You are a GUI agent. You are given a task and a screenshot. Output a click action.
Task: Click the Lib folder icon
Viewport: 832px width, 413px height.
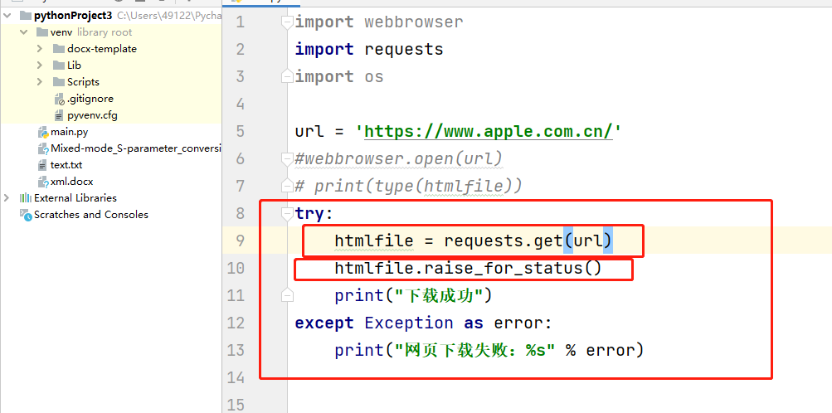59,66
